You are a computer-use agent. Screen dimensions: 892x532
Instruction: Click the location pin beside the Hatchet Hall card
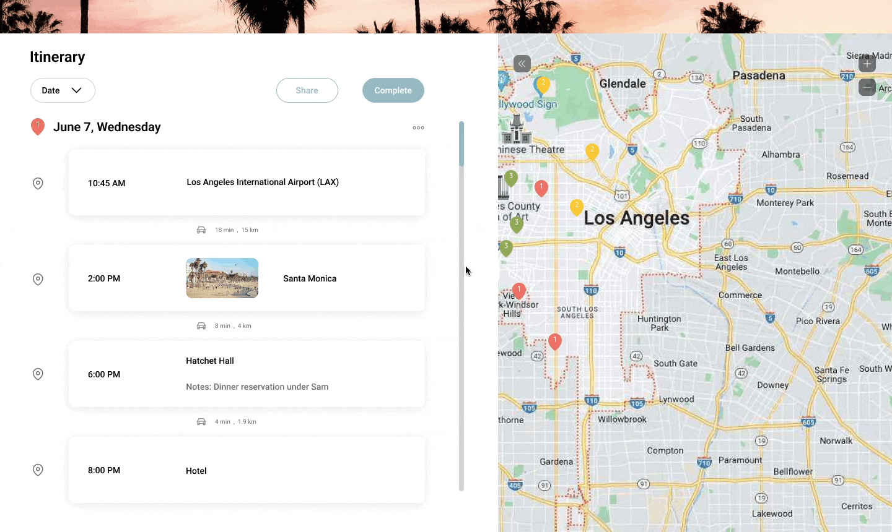tap(38, 374)
